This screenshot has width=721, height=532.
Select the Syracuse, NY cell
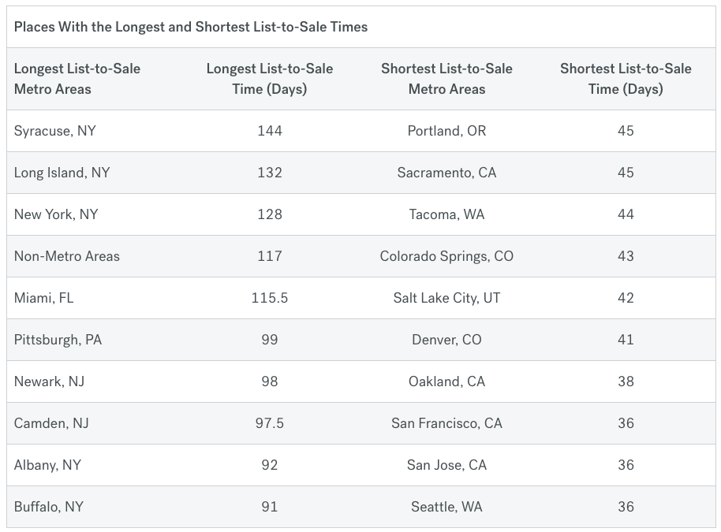click(x=55, y=131)
